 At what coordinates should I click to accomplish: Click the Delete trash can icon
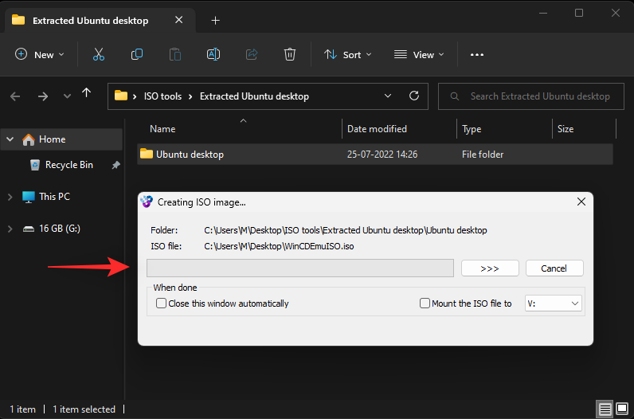(289, 54)
